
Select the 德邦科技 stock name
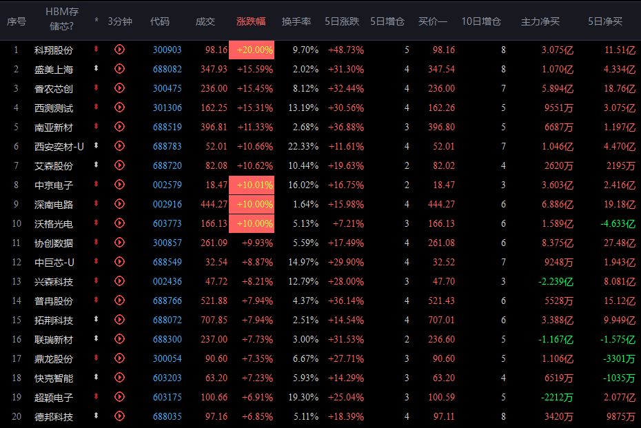54,417
